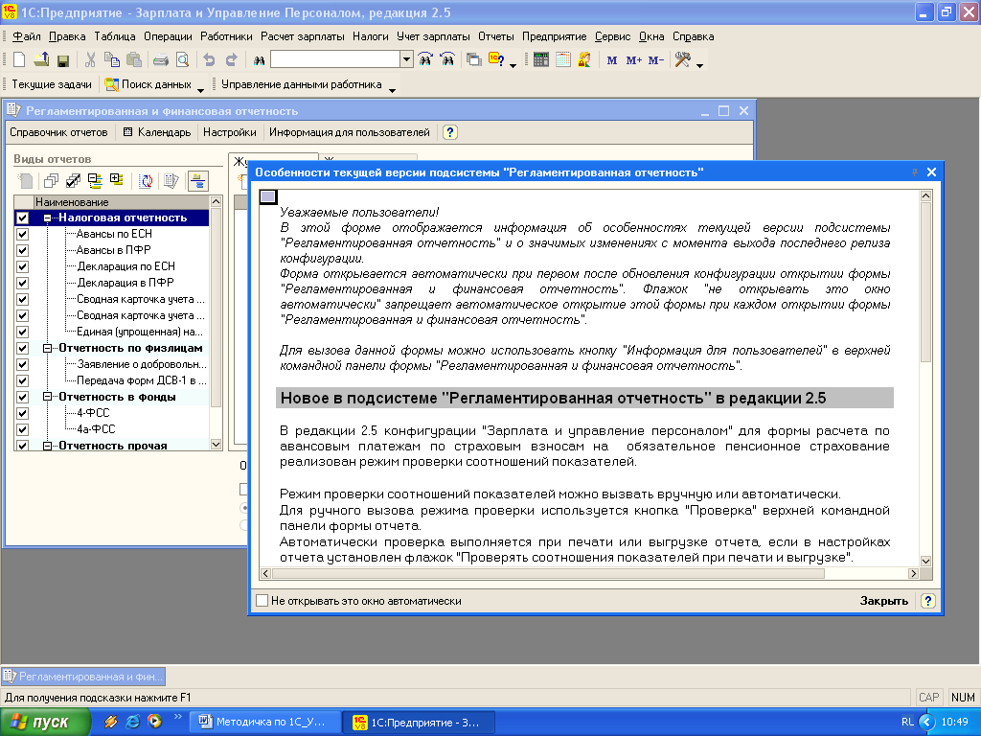Toggle the Отчетность в фонды checkbox
Screen dimensions: 981x736
tap(23, 397)
